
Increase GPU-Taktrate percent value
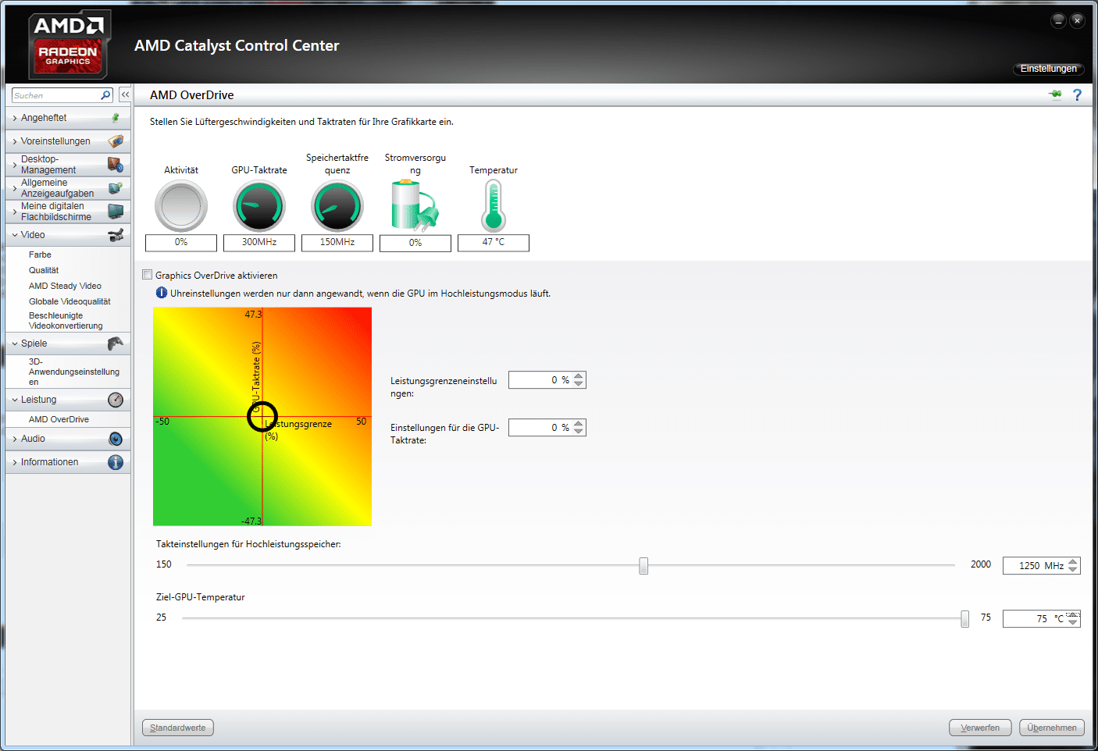(579, 424)
